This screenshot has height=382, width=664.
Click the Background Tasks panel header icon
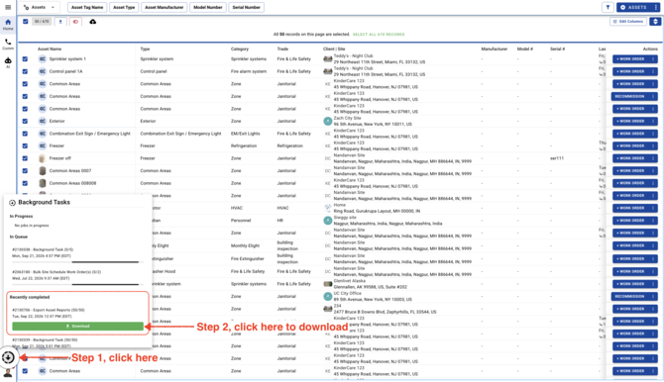pos(12,203)
